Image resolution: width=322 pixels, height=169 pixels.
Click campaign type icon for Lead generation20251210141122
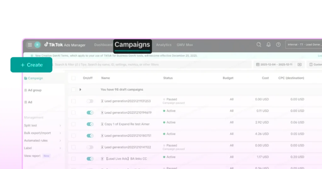tap(102, 147)
